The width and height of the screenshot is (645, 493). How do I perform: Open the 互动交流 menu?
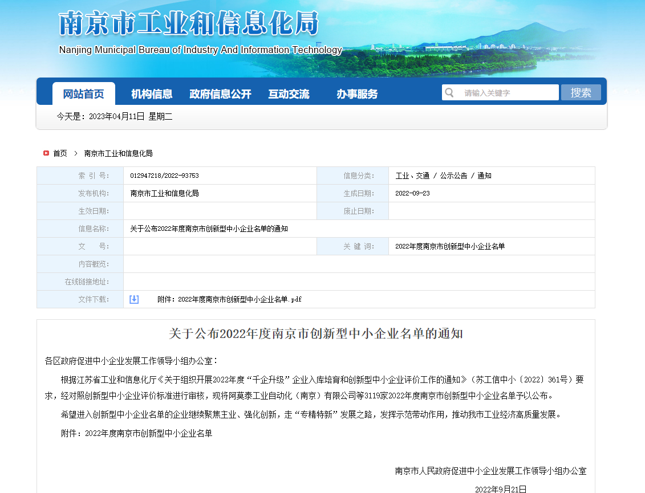pyautogui.click(x=289, y=94)
